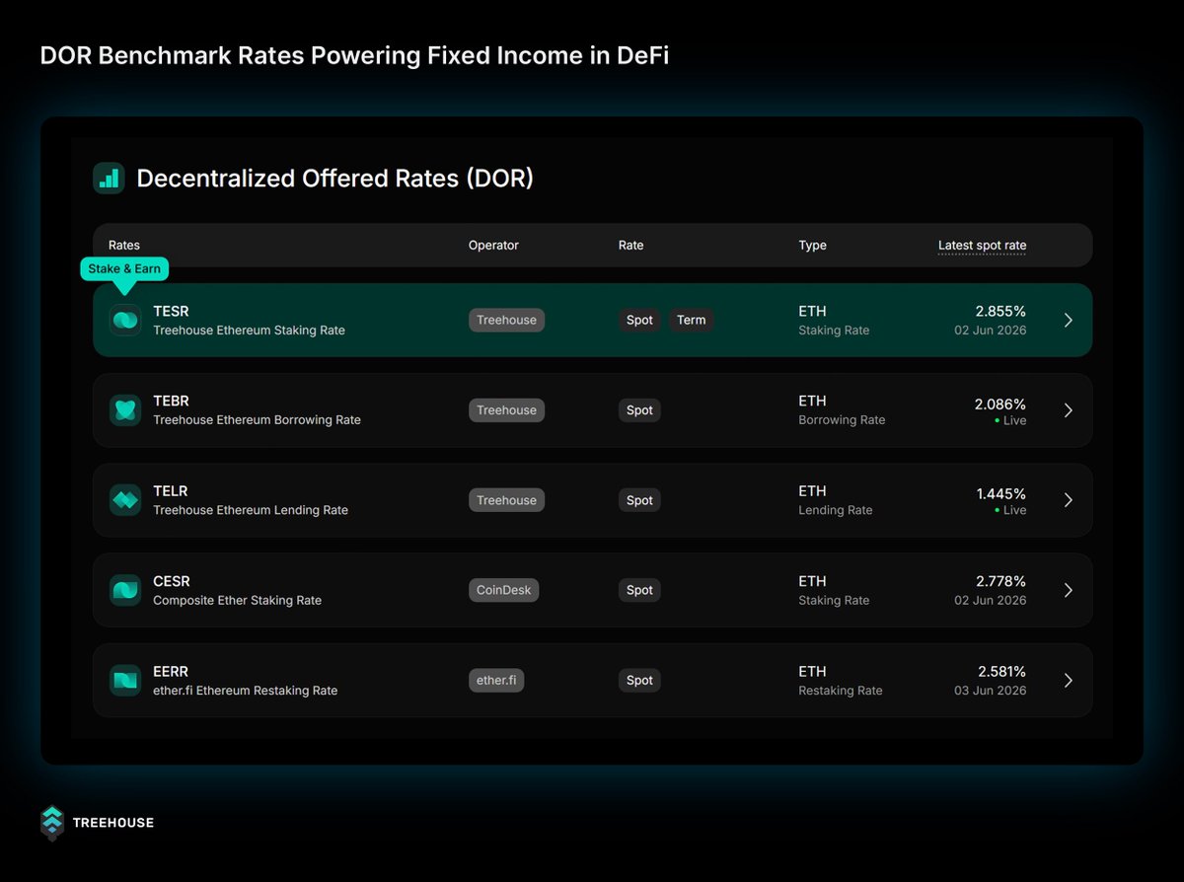Expand the TEBR row chevron
The width and height of the screenshot is (1184, 882).
coord(1068,410)
